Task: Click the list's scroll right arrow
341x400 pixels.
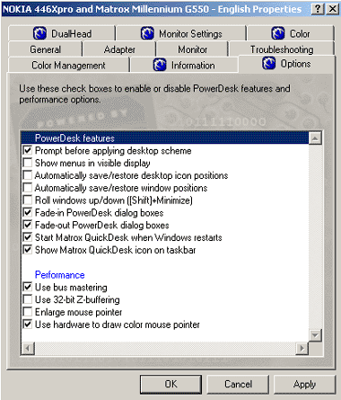Action: (x=302, y=348)
